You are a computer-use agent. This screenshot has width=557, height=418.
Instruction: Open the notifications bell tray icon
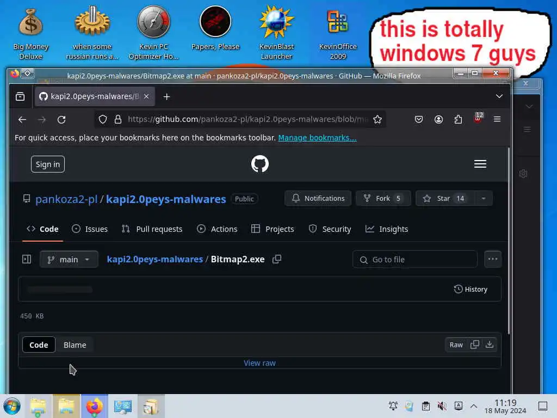point(393,406)
